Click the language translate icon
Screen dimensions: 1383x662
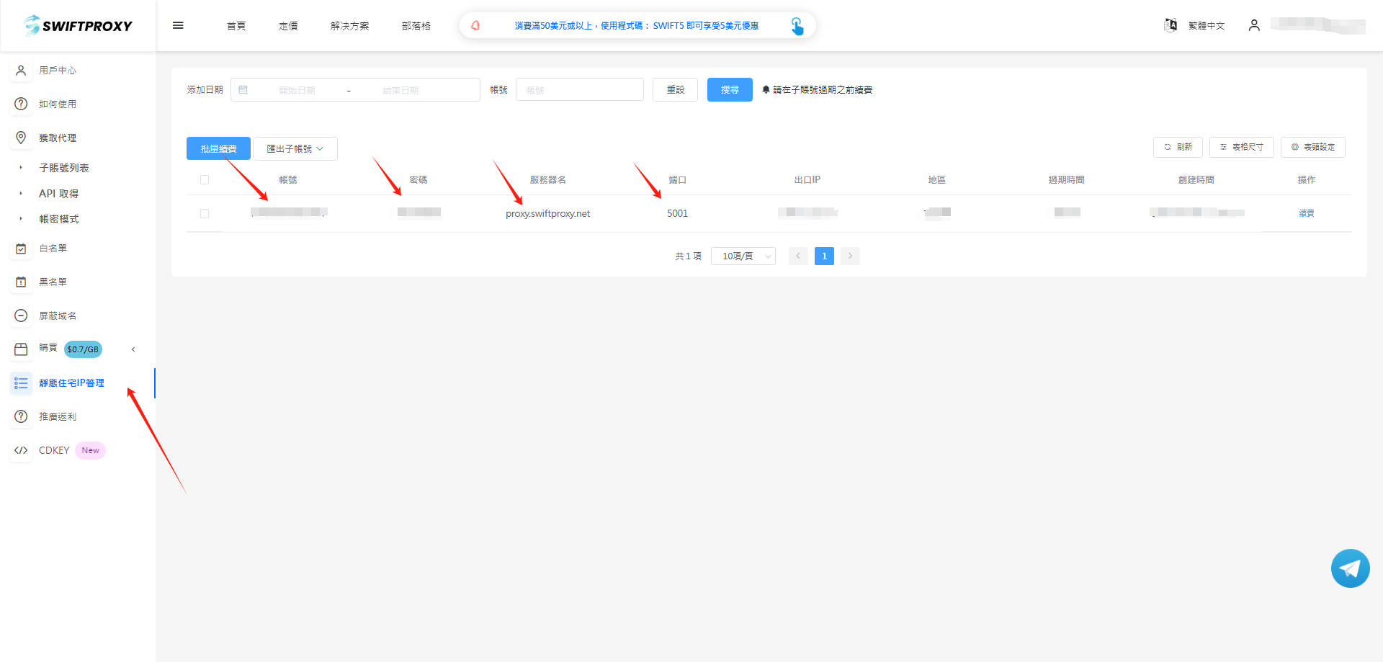click(1171, 25)
